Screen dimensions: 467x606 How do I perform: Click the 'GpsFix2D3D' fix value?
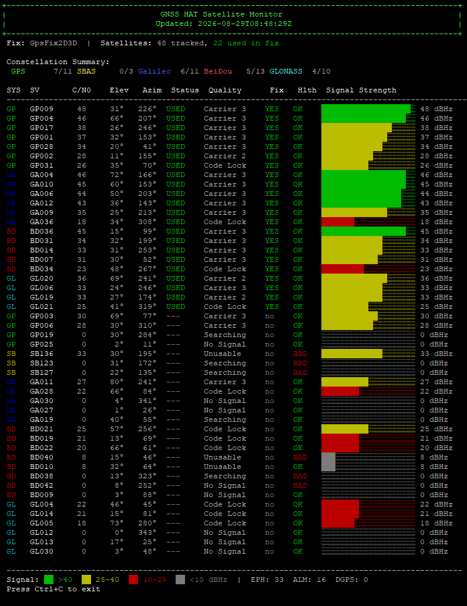[53, 43]
